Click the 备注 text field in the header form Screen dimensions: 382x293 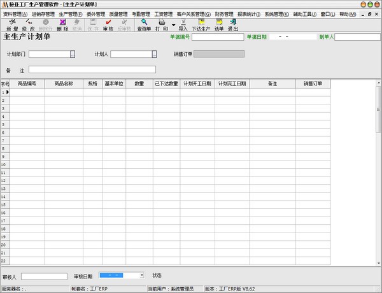pyautogui.click(x=92, y=69)
